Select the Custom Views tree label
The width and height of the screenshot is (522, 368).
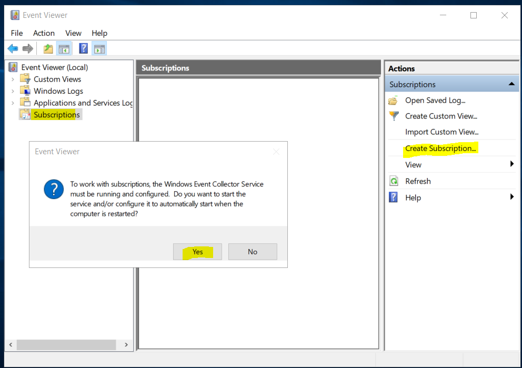tap(57, 79)
